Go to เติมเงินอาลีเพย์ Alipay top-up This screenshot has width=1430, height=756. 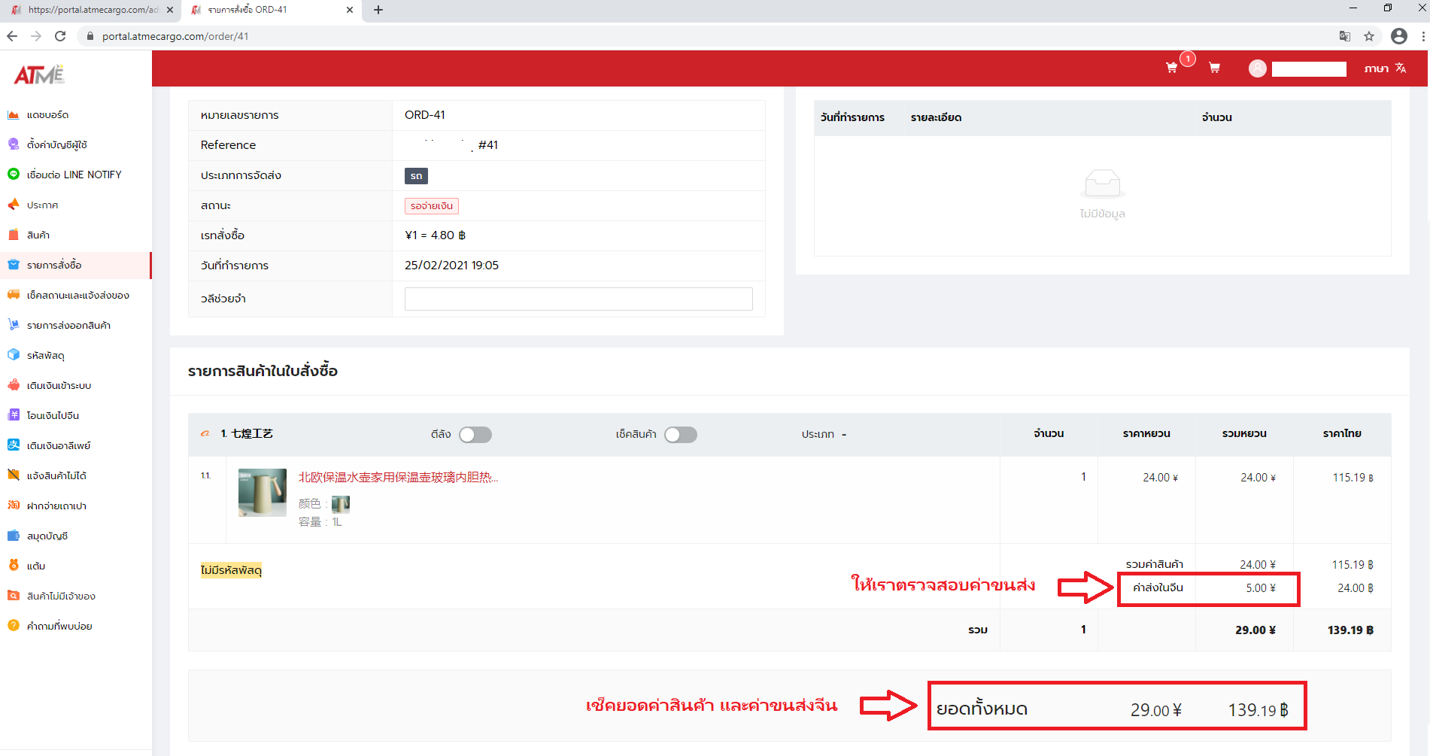click(x=58, y=445)
